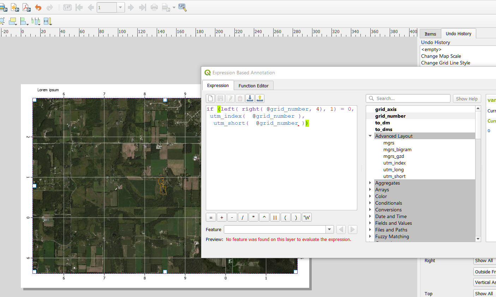The image size is (496, 297).
Task: Select the Undo History tab
Action: pyautogui.click(x=459, y=33)
